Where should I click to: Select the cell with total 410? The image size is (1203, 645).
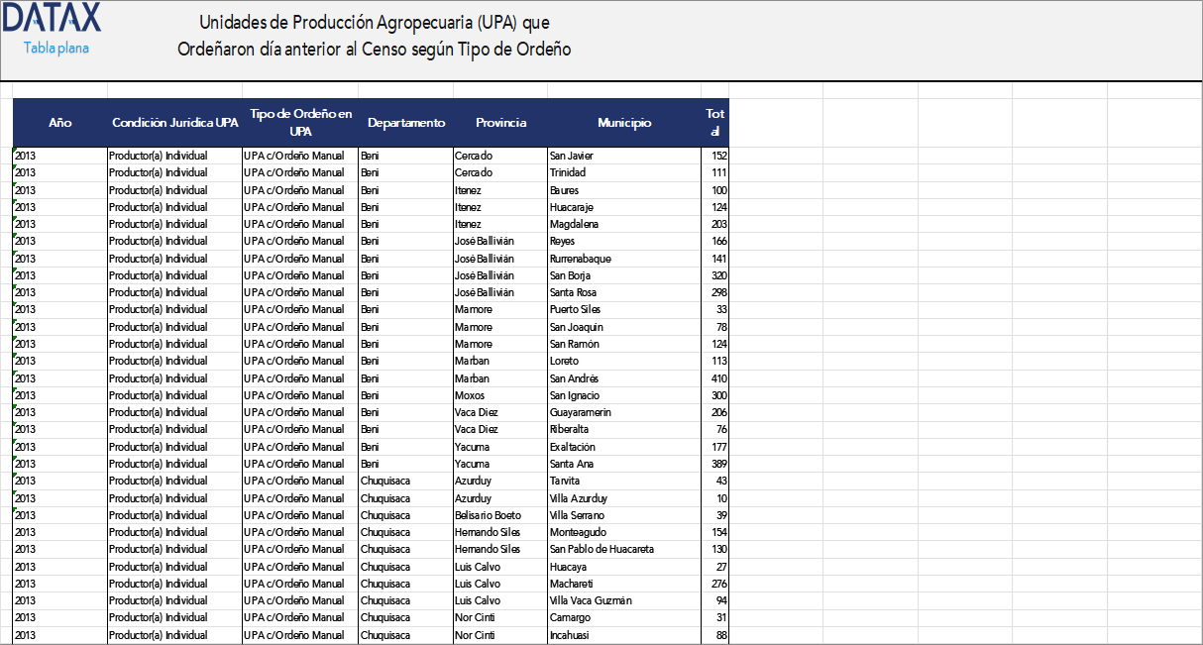click(x=717, y=378)
